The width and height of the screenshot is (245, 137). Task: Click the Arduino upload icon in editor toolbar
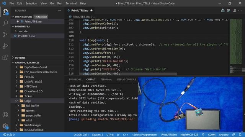pos(223,10)
